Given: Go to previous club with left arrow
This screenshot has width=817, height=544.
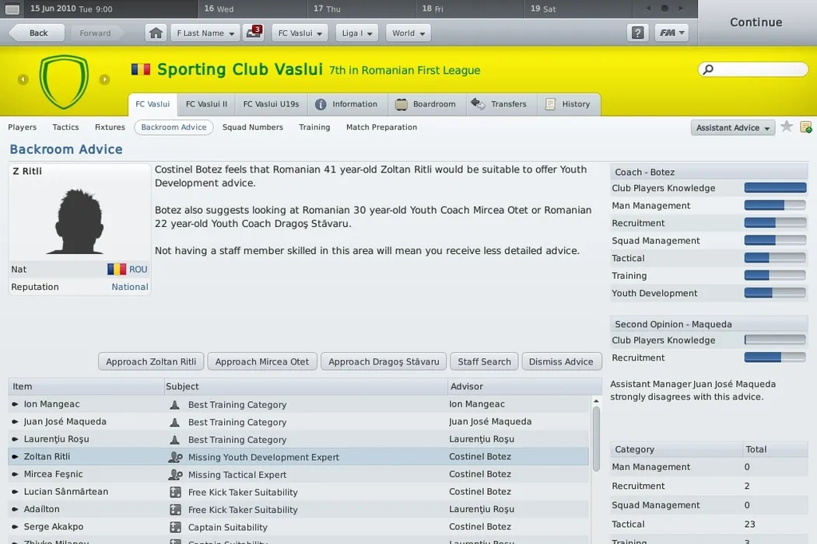Looking at the screenshot, I should (23, 79).
